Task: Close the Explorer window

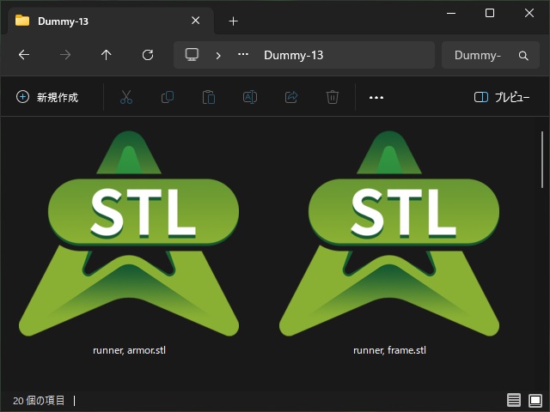Action: 529,13
